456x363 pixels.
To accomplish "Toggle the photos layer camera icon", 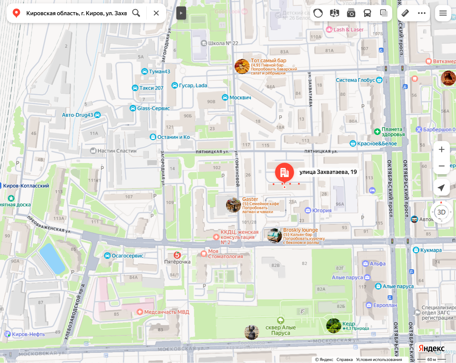I will coord(351,13).
